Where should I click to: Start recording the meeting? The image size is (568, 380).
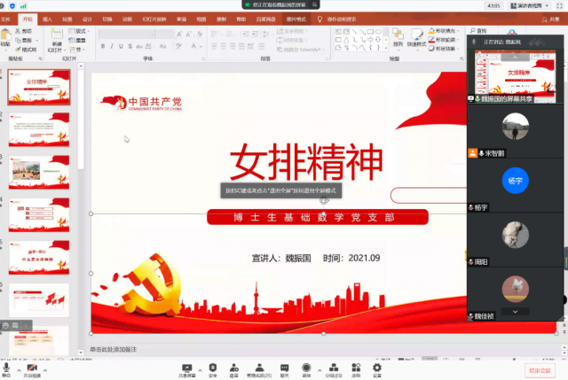307,368
